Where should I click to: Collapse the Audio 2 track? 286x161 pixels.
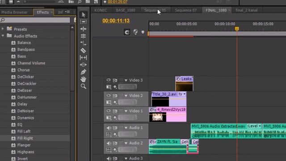[x=126, y=143]
